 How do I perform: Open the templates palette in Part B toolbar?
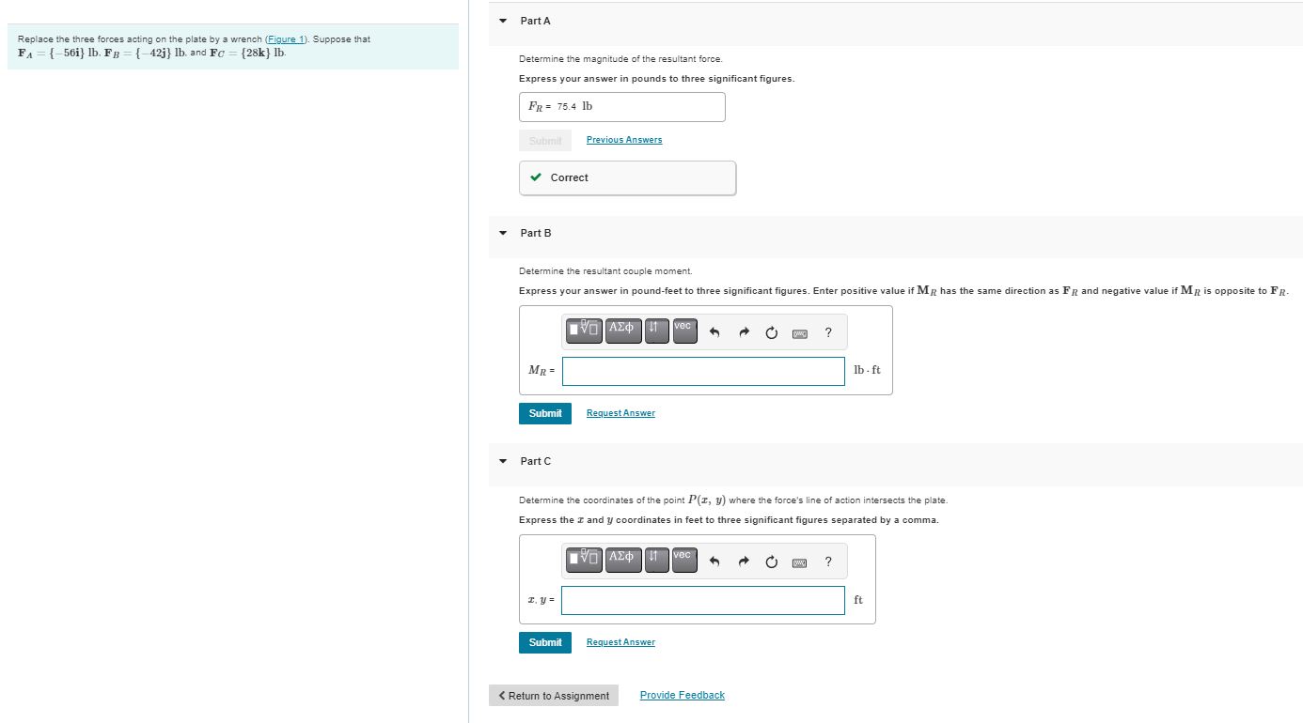tap(584, 331)
